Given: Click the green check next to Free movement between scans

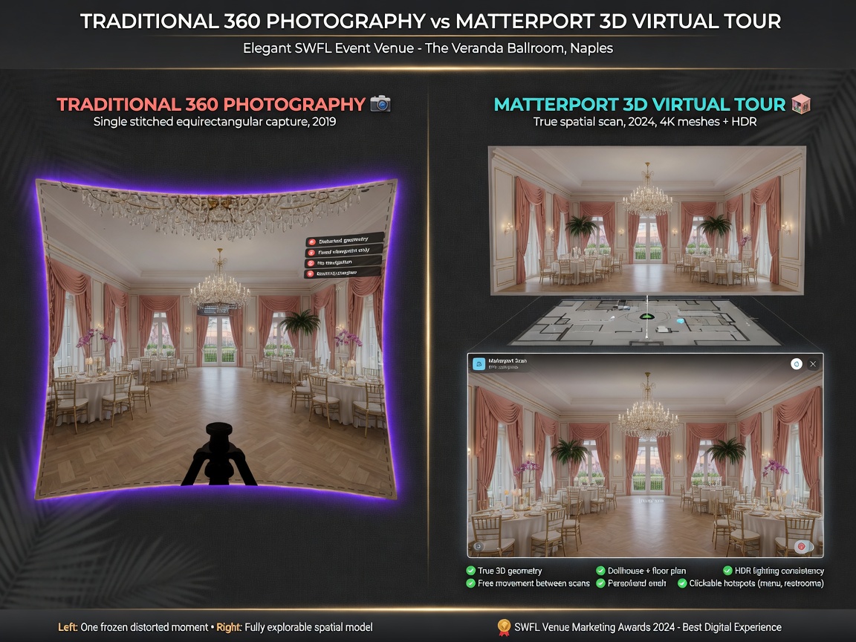Looking at the screenshot, I should 470,583.
